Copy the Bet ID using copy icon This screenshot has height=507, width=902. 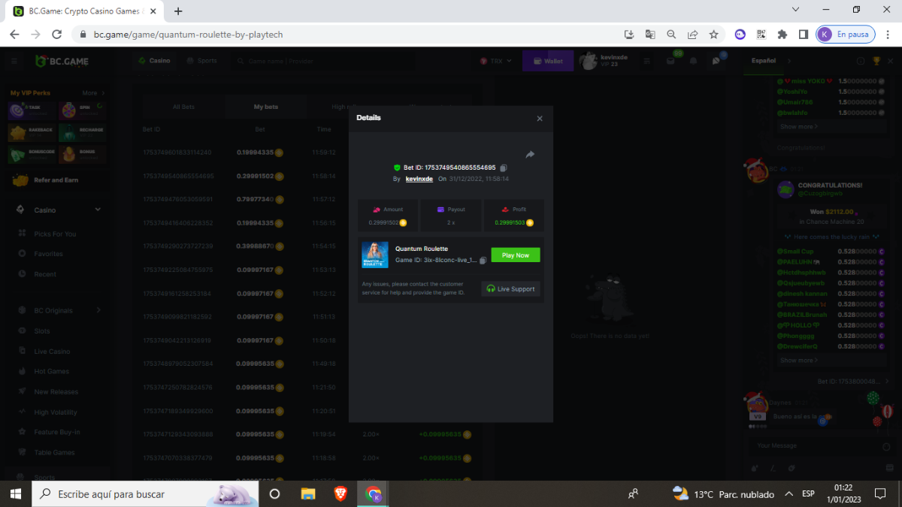504,167
